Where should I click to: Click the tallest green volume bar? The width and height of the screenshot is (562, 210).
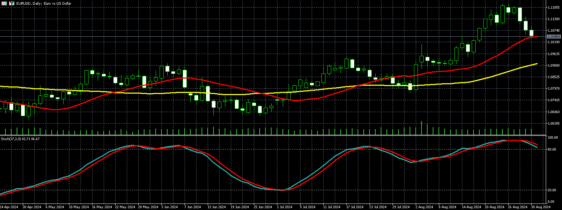click(x=421, y=128)
